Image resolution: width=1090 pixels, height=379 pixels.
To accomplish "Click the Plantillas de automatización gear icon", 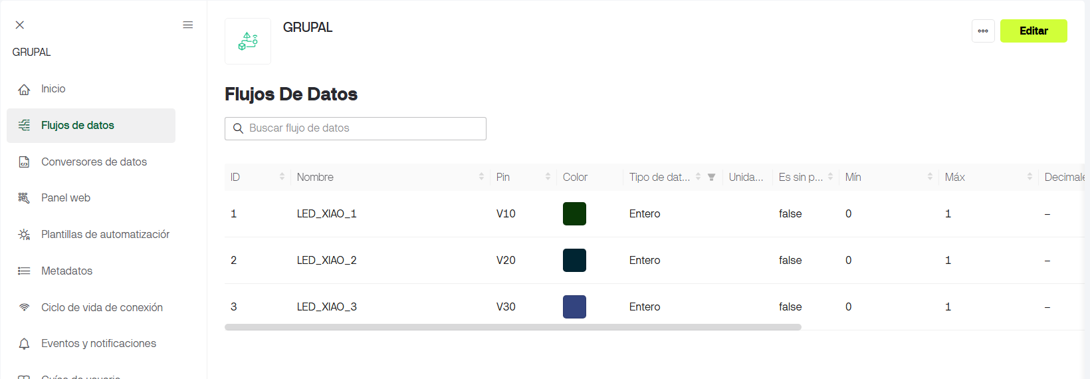I will click(x=24, y=235).
